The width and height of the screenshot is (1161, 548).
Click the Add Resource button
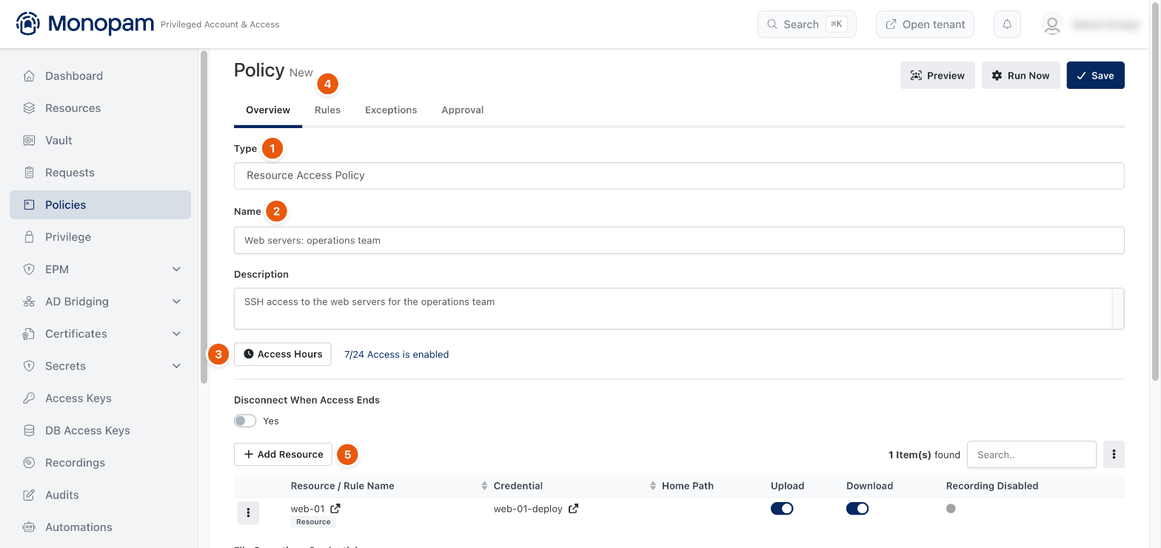coord(283,455)
